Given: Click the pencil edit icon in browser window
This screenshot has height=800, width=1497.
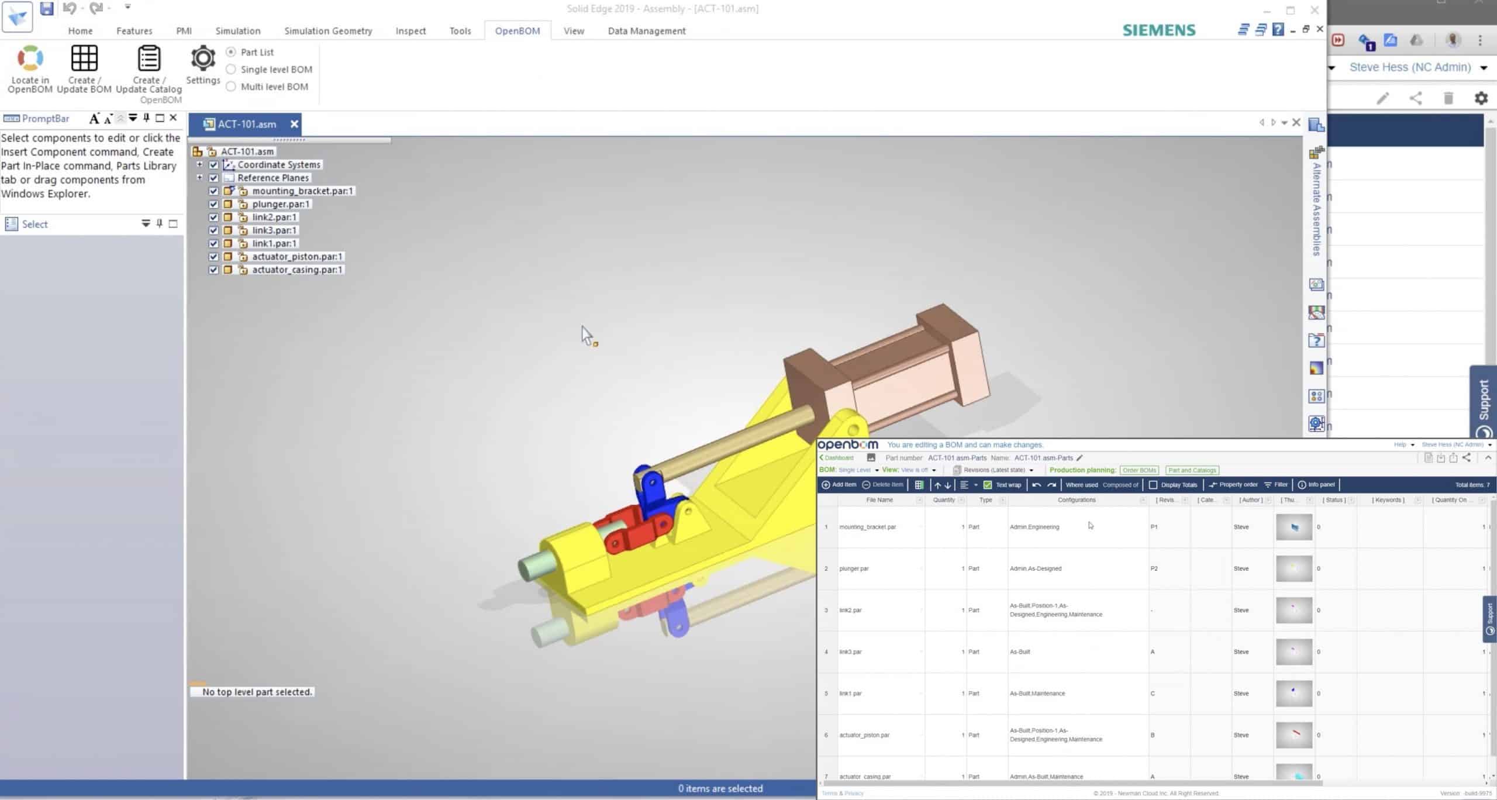Looking at the screenshot, I should [1382, 98].
